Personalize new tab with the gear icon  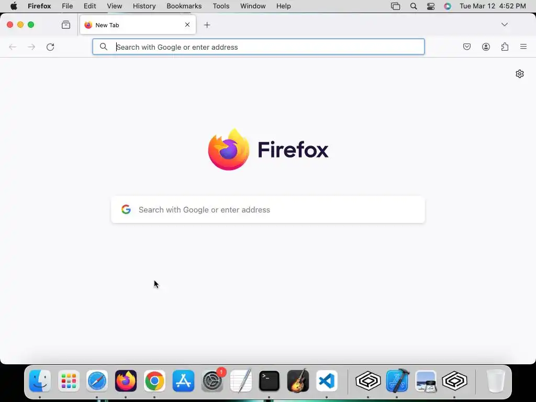point(520,74)
